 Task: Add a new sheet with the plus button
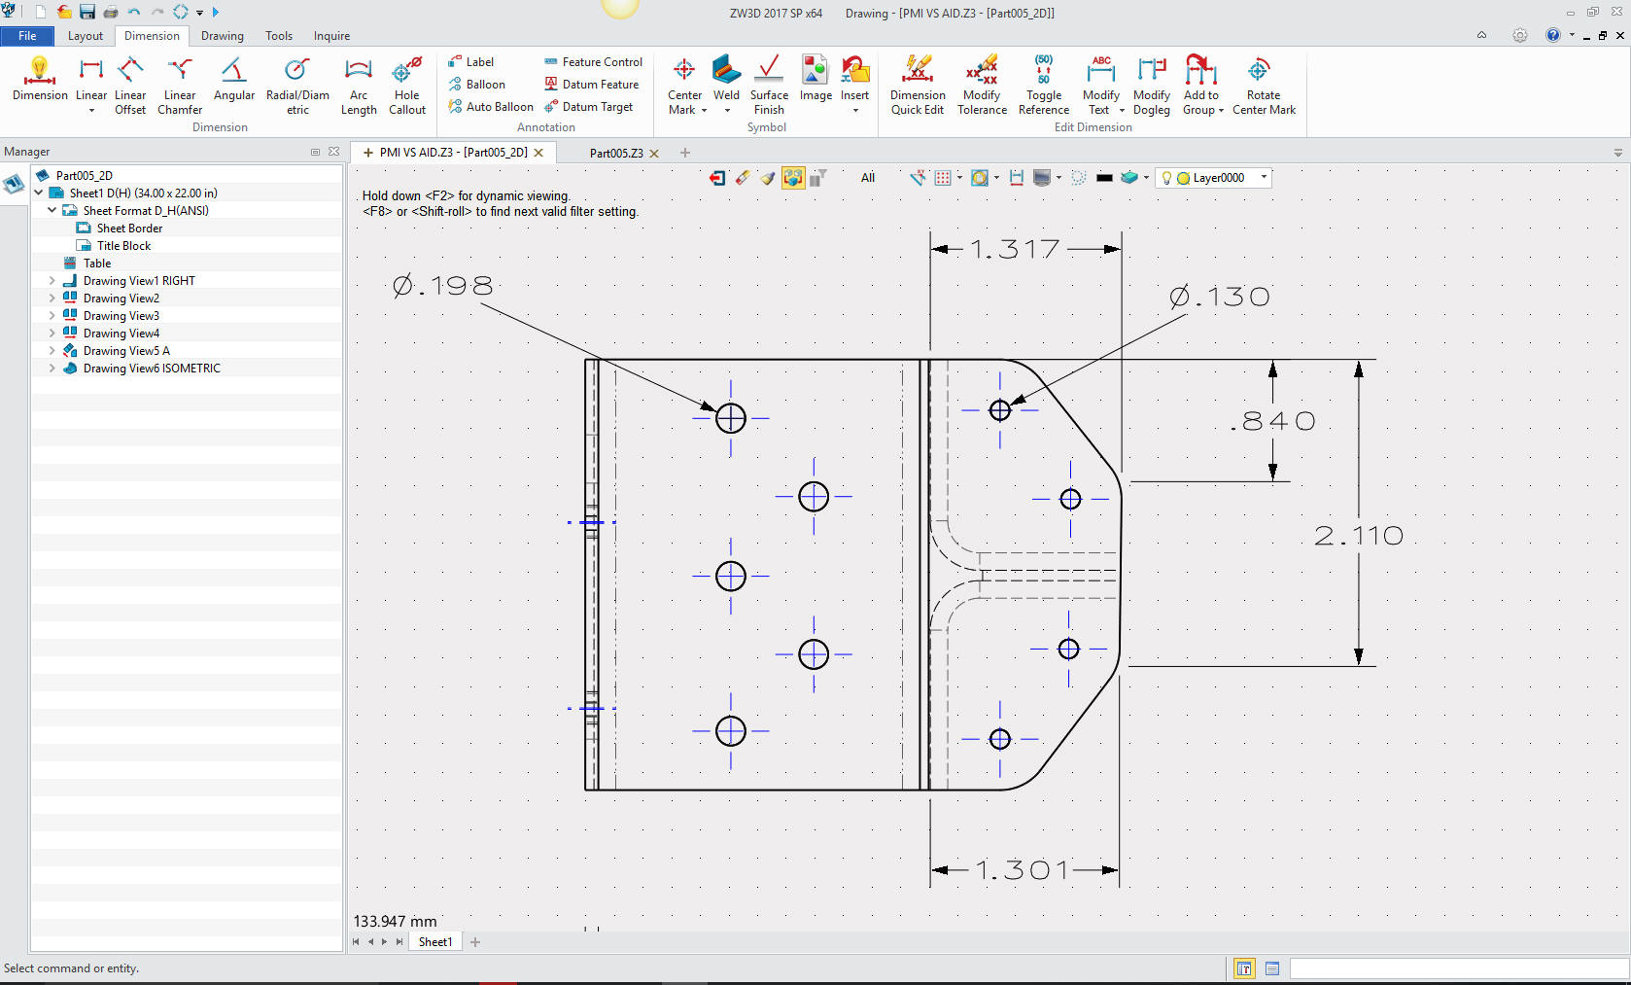pos(475,942)
